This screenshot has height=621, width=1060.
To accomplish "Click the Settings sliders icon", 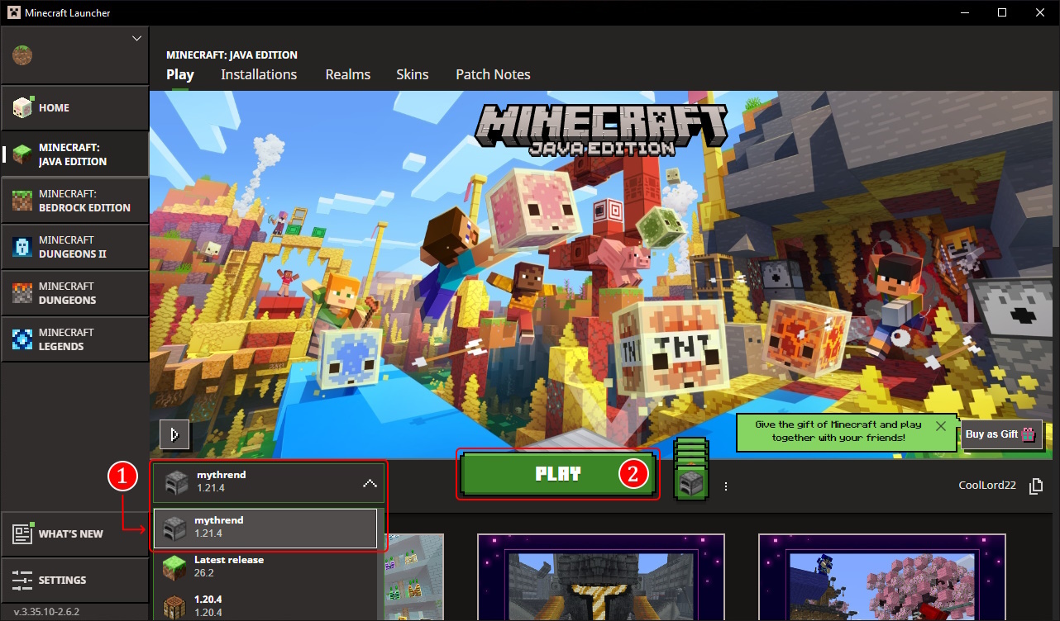I will click(22, 580).
